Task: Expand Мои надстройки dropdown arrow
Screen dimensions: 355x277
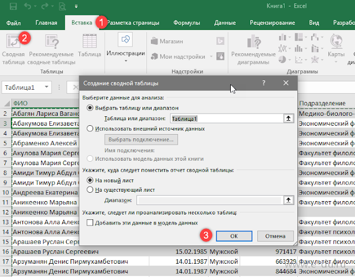Action: tap(211, 57)
